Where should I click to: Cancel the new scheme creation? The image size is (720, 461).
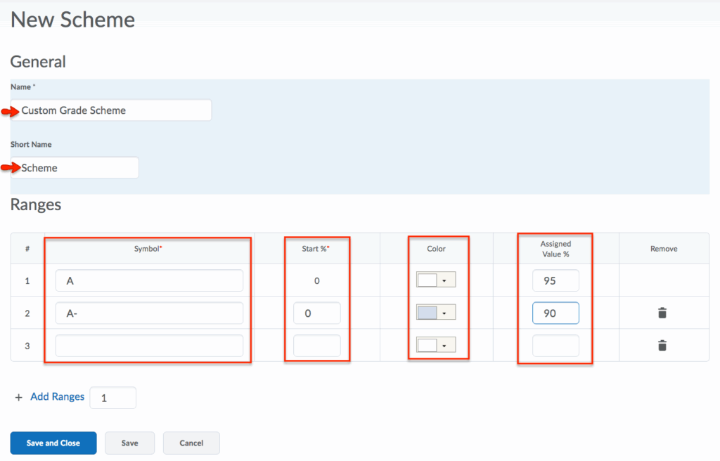(x=191, y=443)
